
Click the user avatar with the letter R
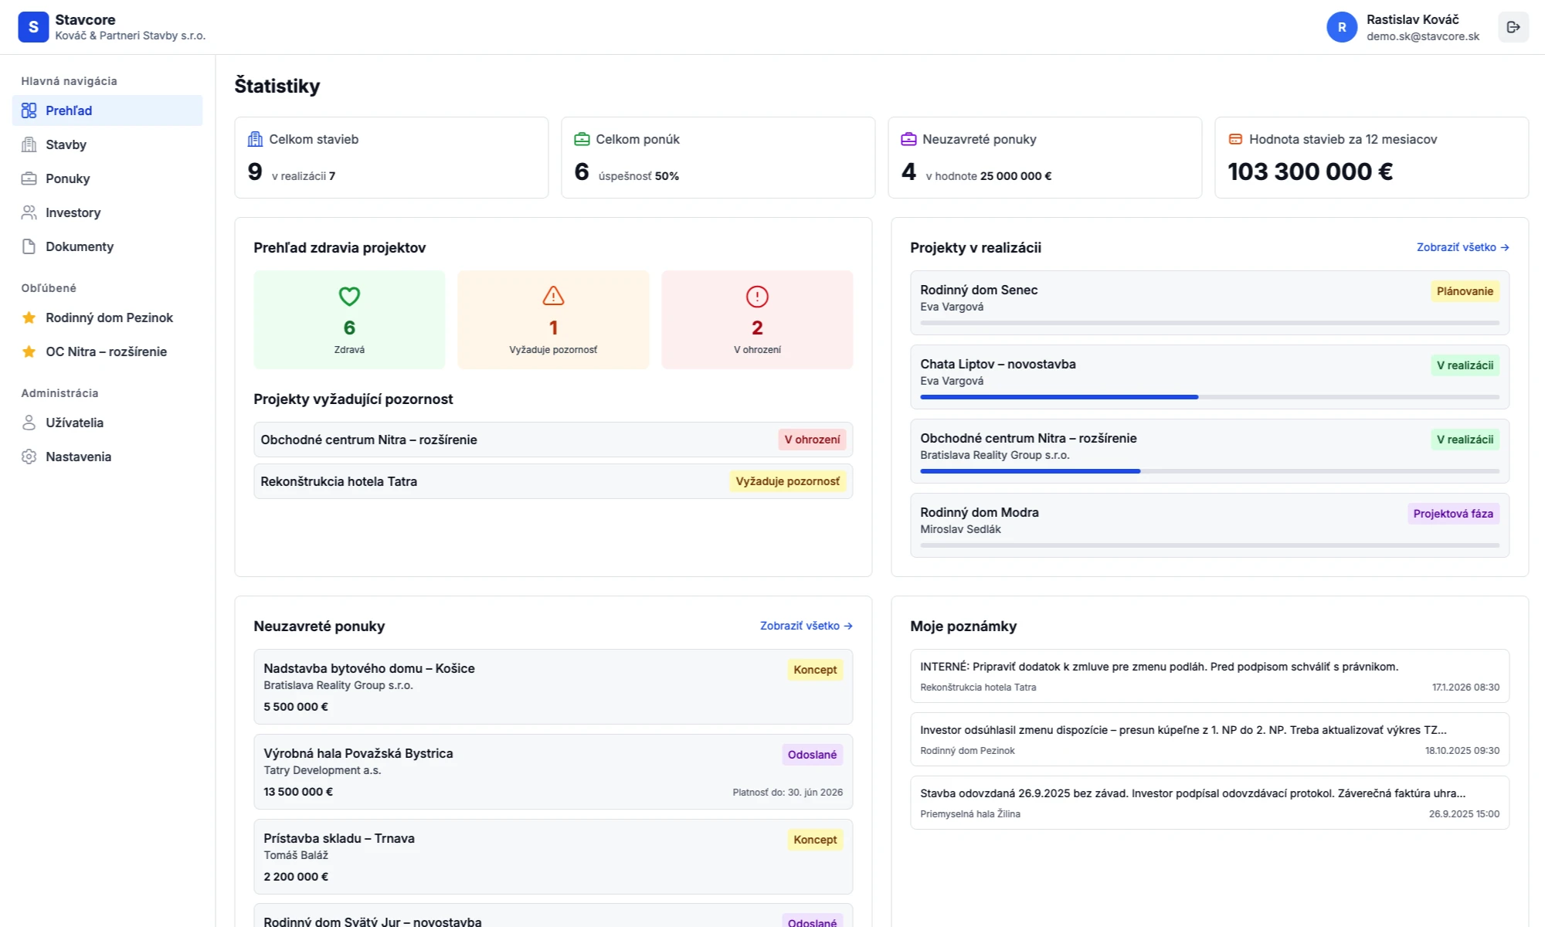tap(1342, 27)
